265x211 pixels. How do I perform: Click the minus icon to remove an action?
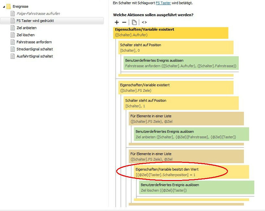coord(124,22)
